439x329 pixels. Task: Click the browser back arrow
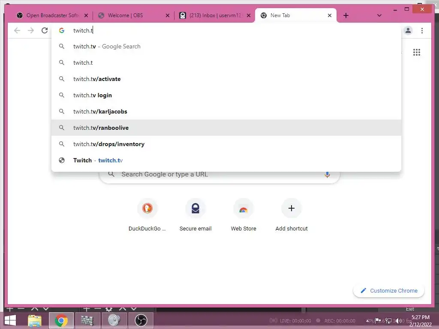point(17,30)
